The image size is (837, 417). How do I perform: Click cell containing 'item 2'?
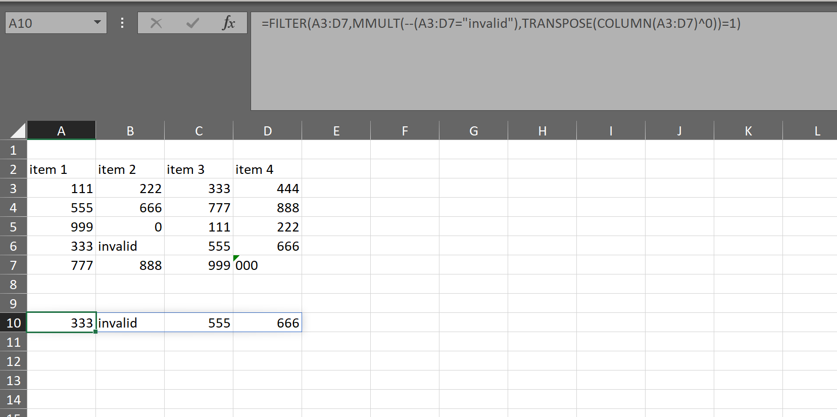(x=130, y=169)
